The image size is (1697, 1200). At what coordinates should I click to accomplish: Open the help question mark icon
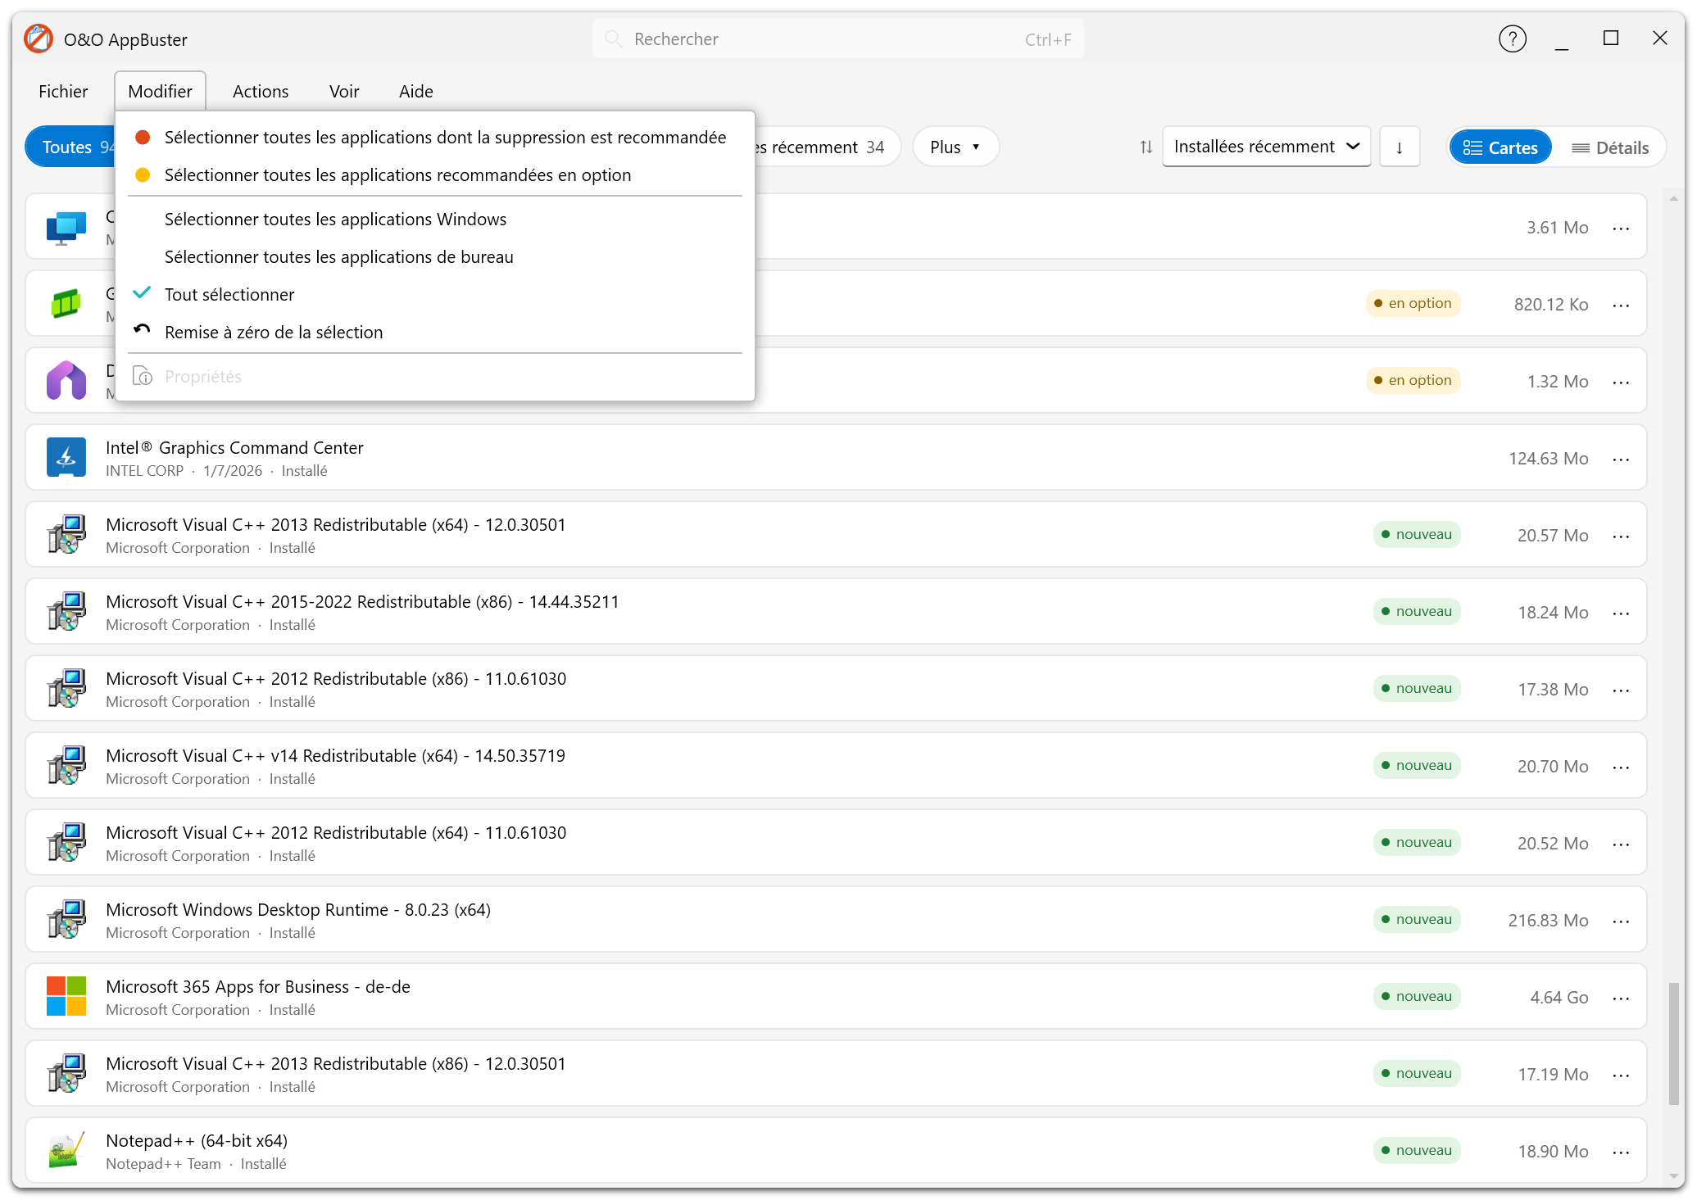tap(1512, 38)
